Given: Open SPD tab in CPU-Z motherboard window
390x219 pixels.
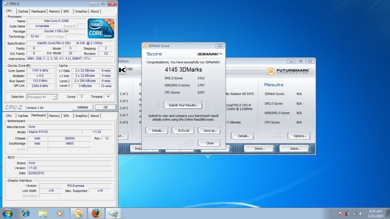Looking at the screenshot, I should [x=66, y=116].
